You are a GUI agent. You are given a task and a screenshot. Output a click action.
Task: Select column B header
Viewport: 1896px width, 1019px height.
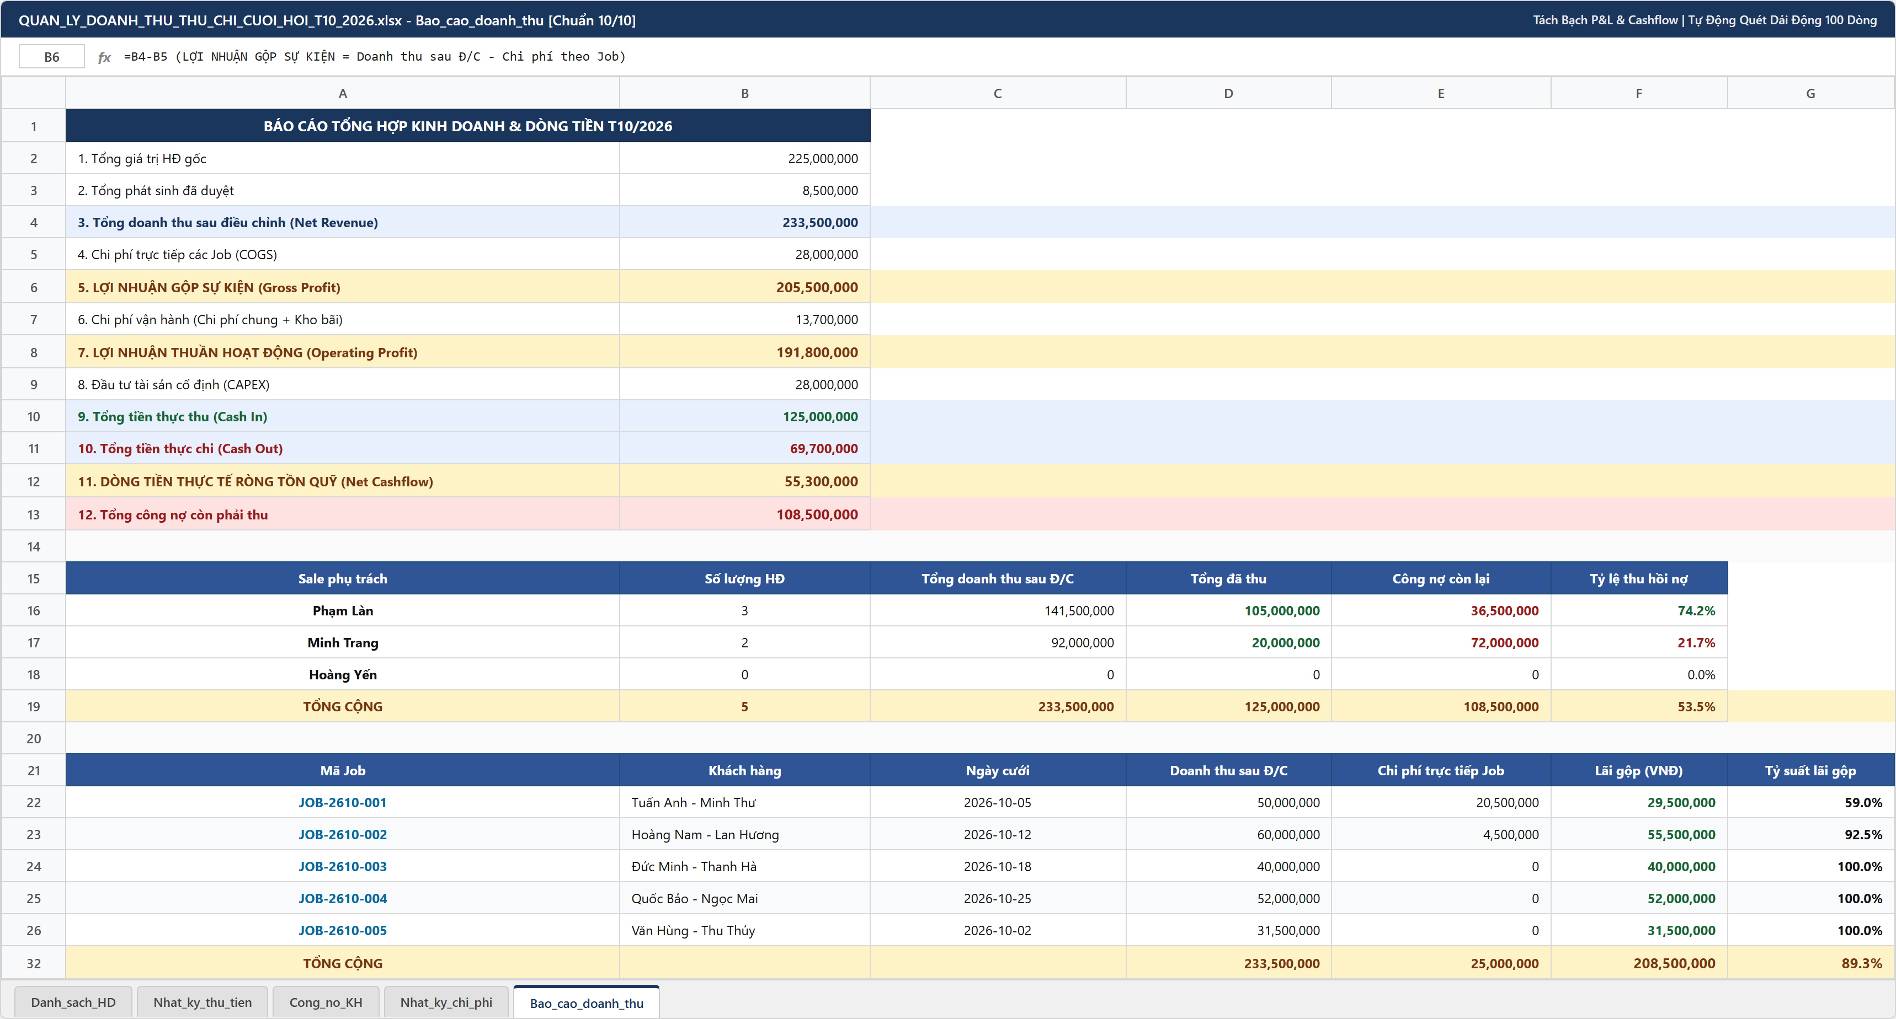745,93
